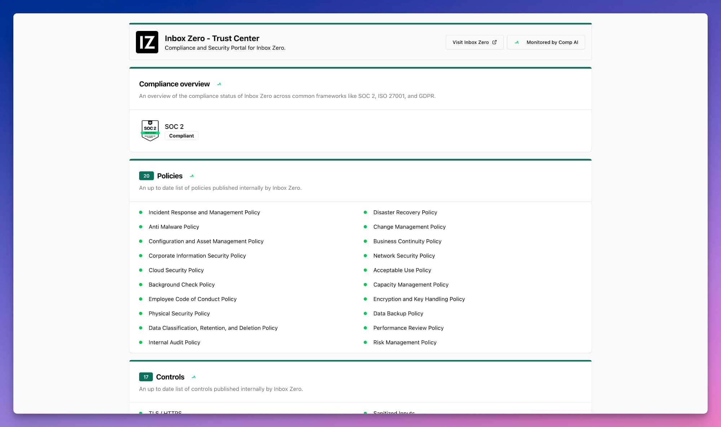Viewport: 721px width, 427px height.
Task: Select the Data Backup Policy item
Action: pyautogui.click(x=398, y=314)
